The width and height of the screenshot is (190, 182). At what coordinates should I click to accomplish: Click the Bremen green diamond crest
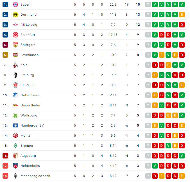coord(15,146)
